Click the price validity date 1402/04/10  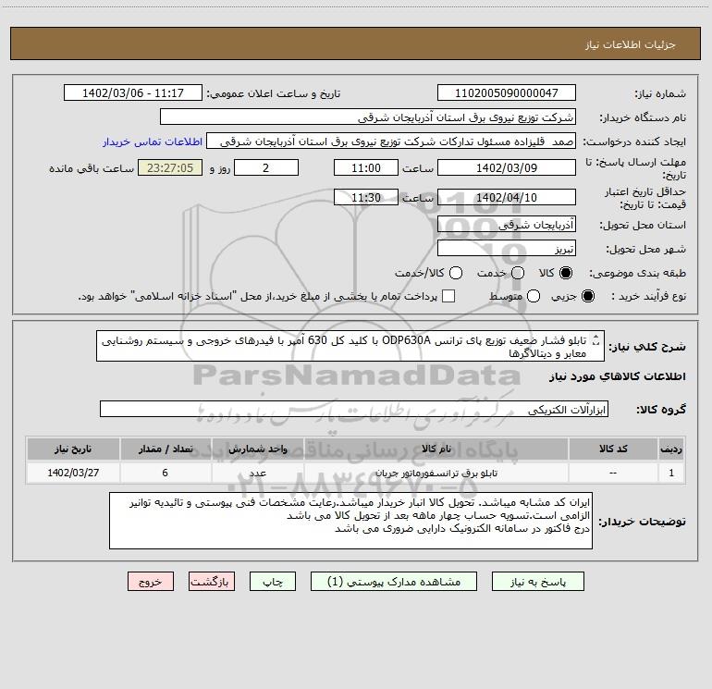click(x=507, y=197)
